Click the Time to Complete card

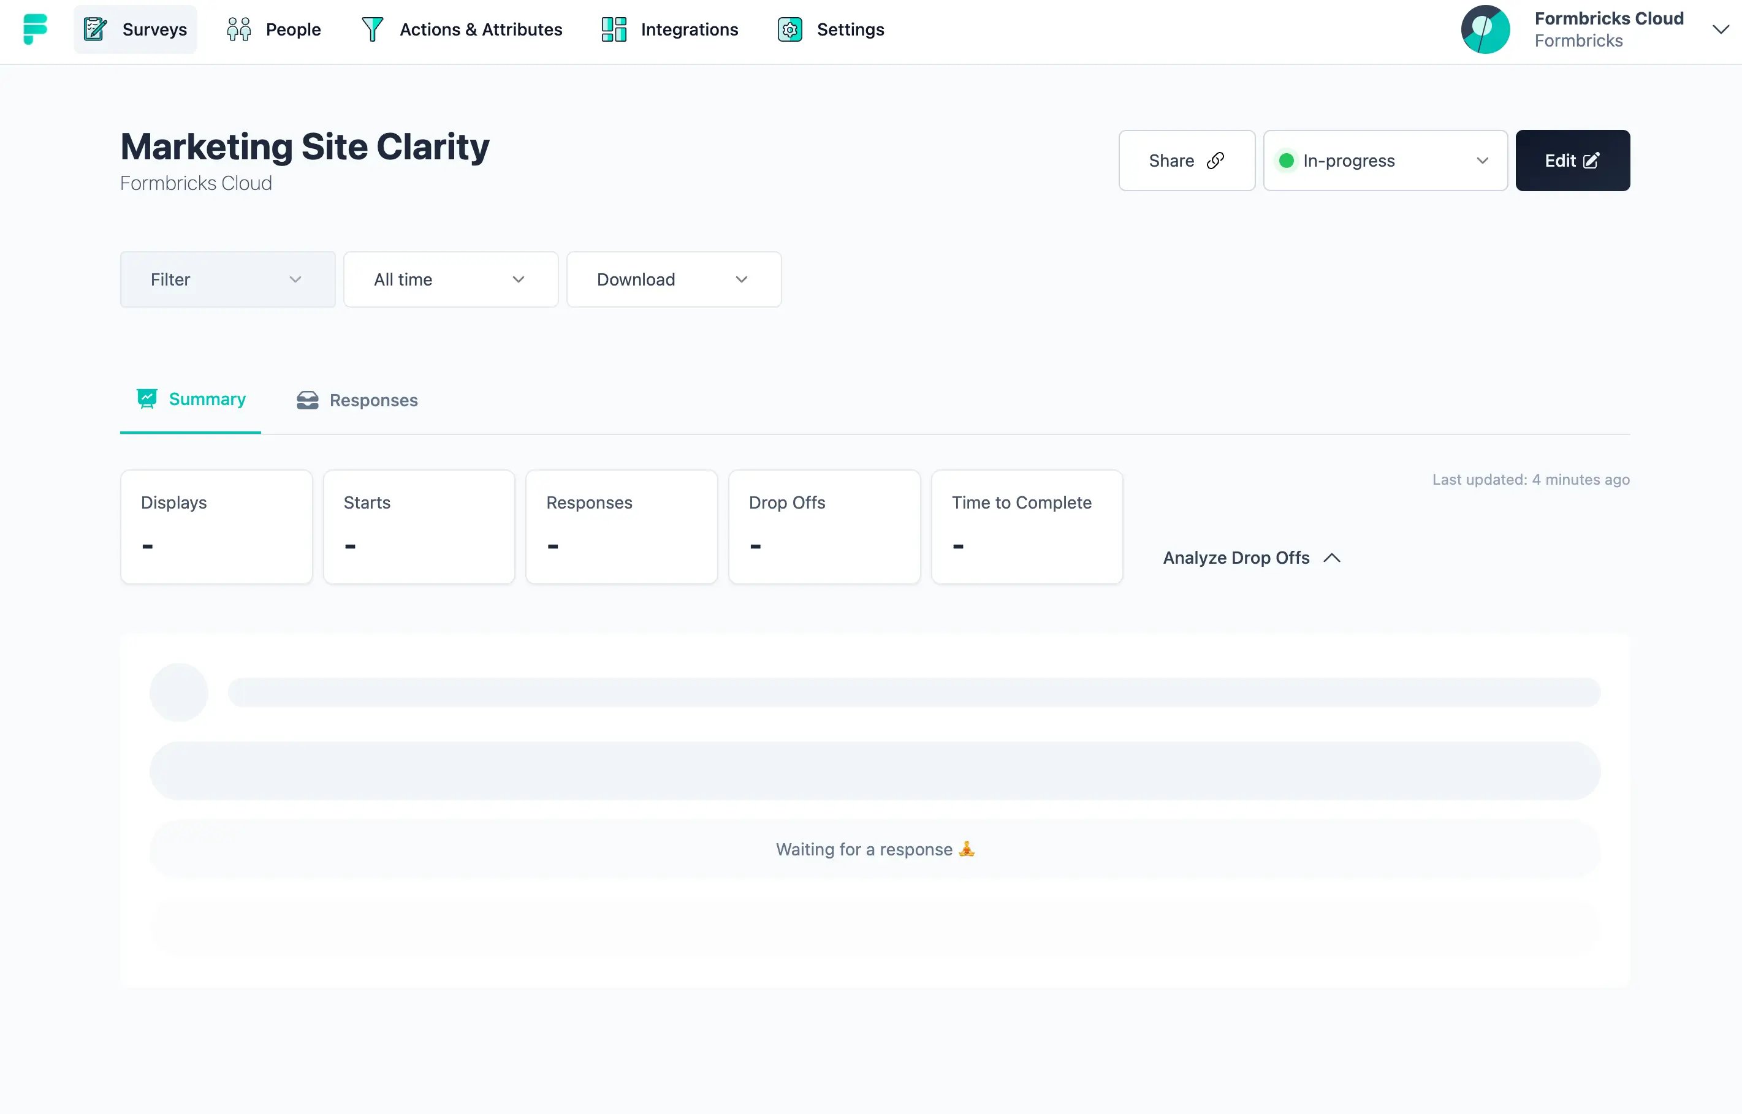1027,526
